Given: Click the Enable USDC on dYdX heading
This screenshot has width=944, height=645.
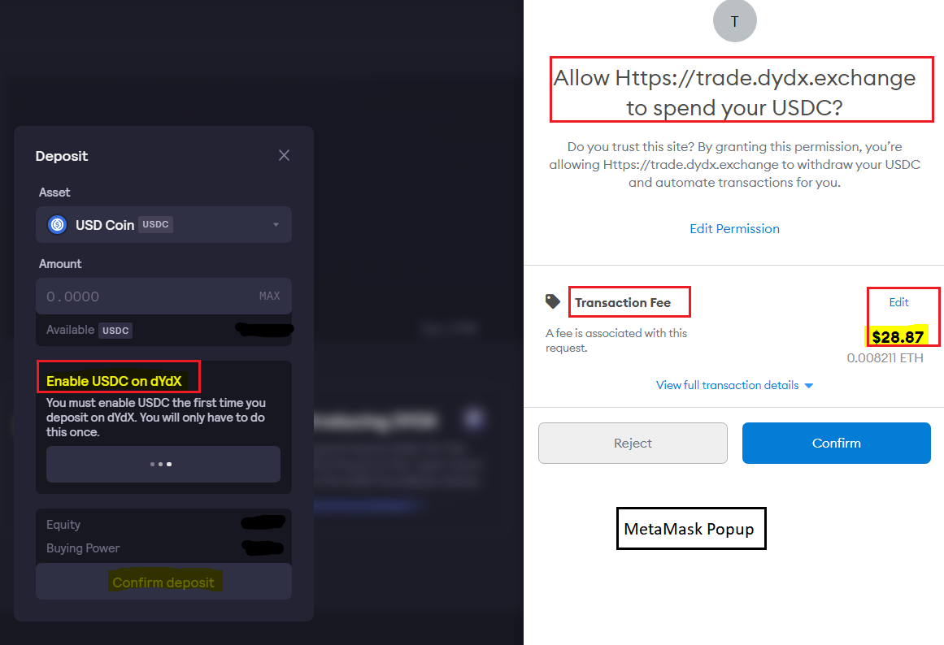Looking at the screenshot, I should coord(114,381).
